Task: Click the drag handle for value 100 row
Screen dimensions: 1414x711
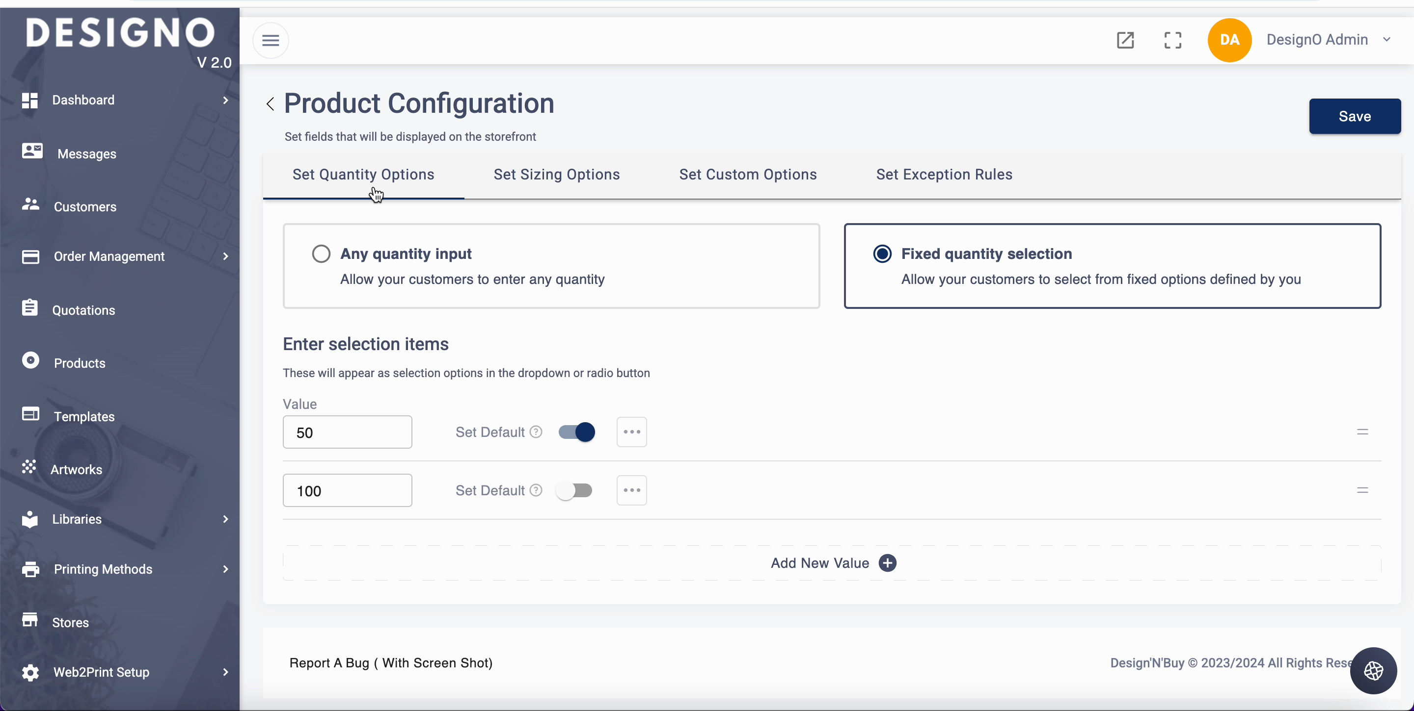Action: pyautogui.click(x=1362, y=490)
